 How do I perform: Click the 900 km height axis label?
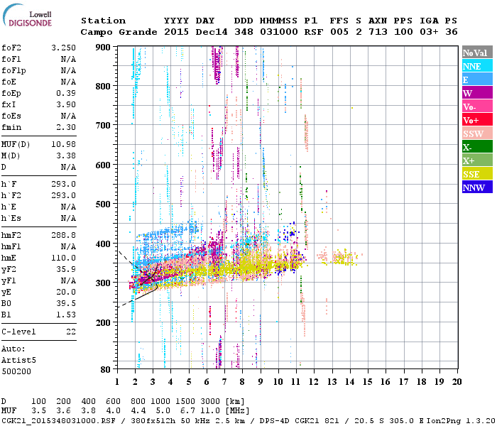103,48
